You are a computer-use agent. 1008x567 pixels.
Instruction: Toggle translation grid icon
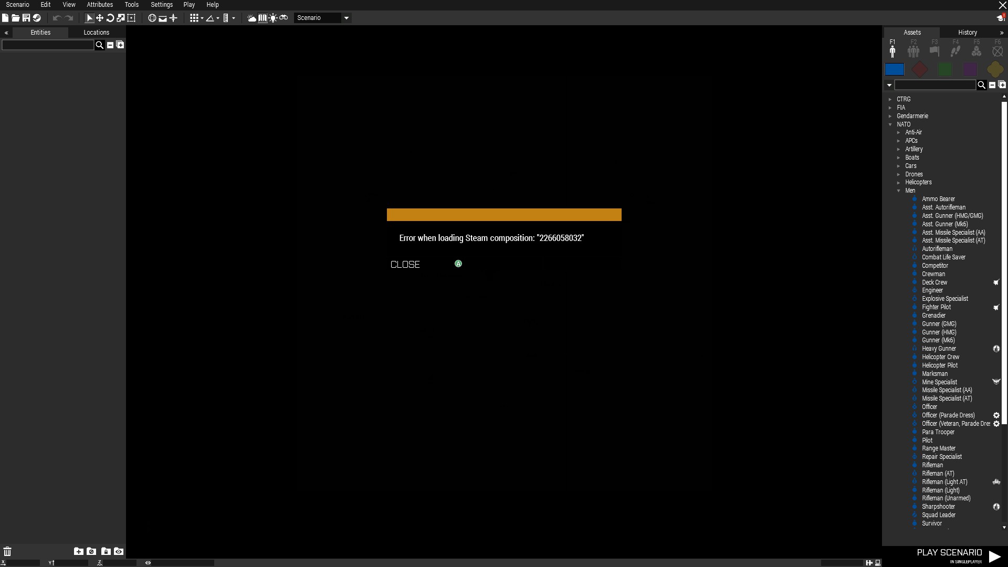click(194, 18)
